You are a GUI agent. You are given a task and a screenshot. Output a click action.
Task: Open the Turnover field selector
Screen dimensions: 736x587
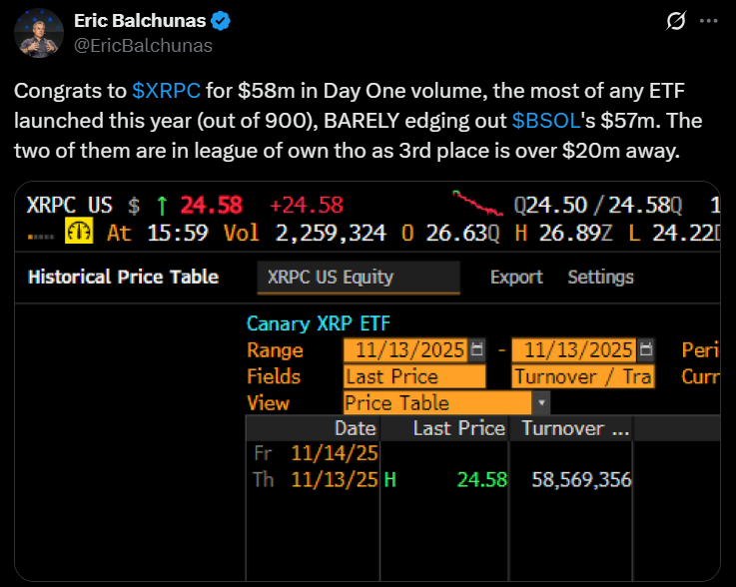pos(582,376)
